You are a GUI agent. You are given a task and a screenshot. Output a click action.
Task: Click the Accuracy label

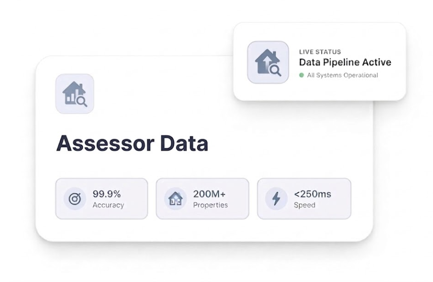point(108,205)
